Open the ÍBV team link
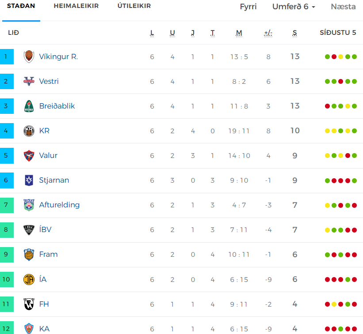The width and height of the screenshot is (363, 334). (x=46, y=229)
